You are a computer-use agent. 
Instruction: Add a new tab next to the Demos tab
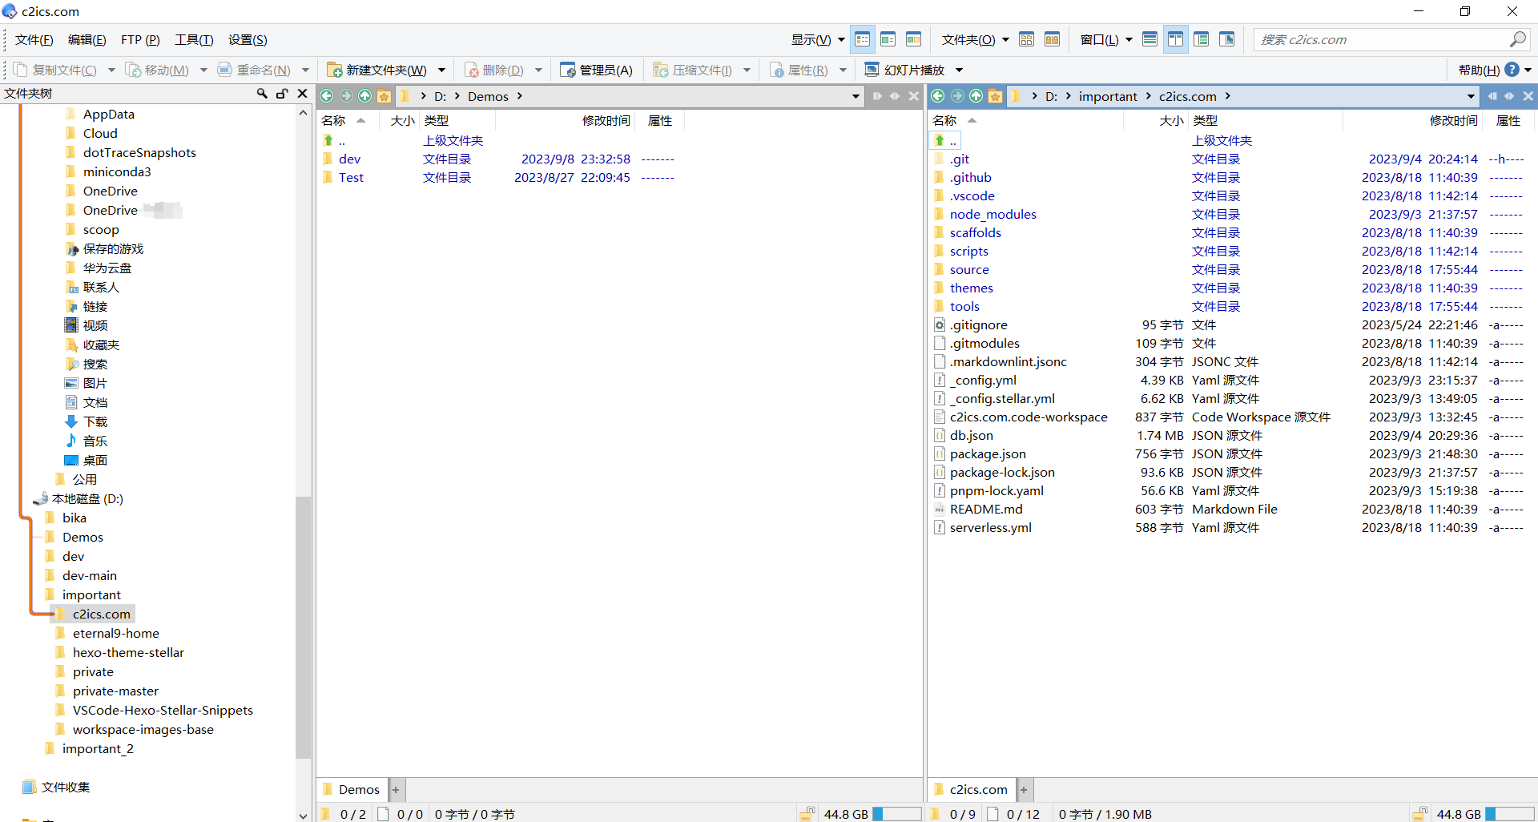pos(396,790)
